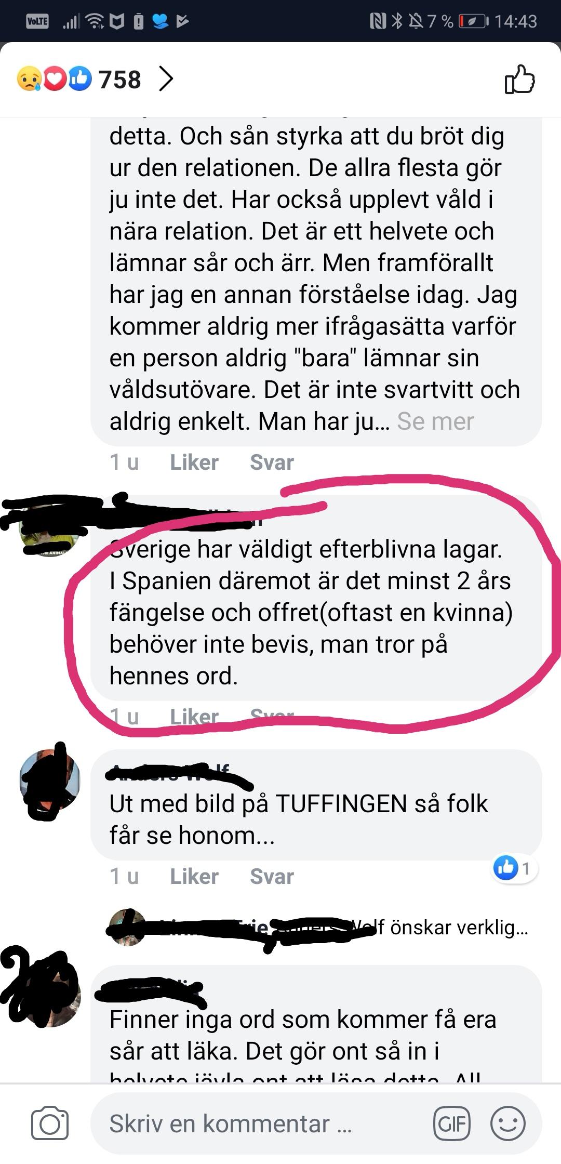Reply with Svar under TUFFINGEN comment

[272, 877]
